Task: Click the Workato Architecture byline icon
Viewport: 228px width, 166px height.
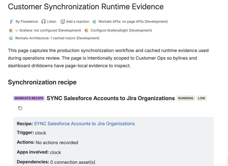Action: pyautogui.click(x=11, y=38)
